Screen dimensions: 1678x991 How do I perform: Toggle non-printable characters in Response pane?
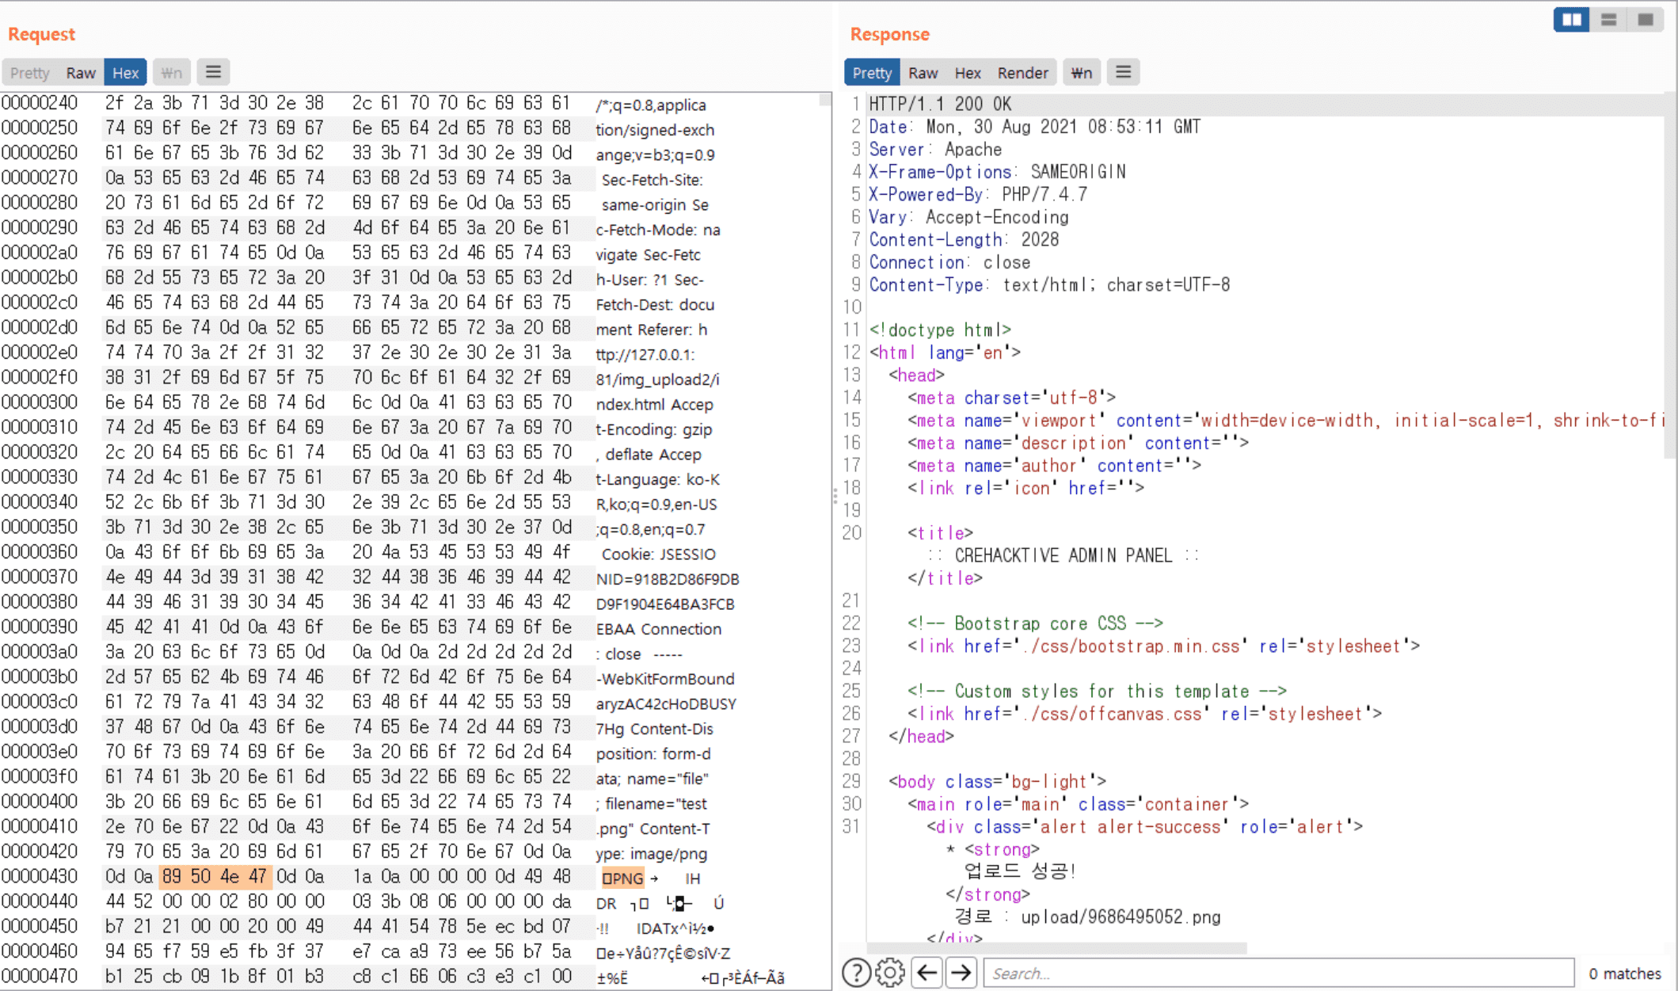click(1081, 73)
